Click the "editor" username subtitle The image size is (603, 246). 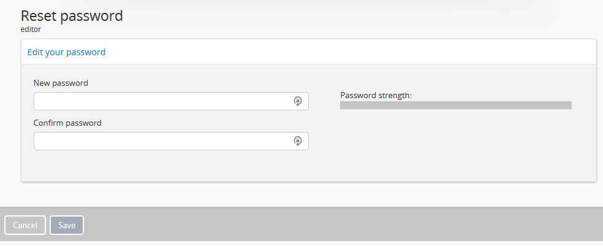click(x=31, y=29)
